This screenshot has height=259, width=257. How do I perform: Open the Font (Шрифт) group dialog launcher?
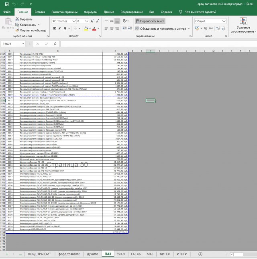100,36
